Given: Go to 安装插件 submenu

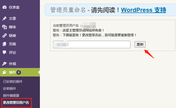Looking at the screenshot, I should [x=9, y=88].
